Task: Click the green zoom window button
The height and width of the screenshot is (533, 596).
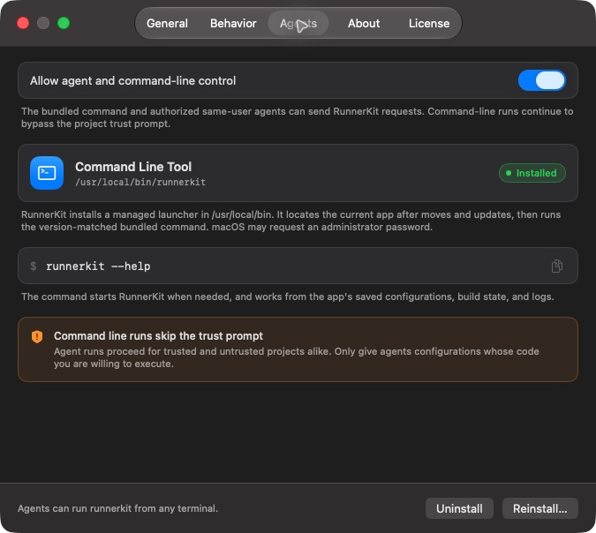Action: 64,23
